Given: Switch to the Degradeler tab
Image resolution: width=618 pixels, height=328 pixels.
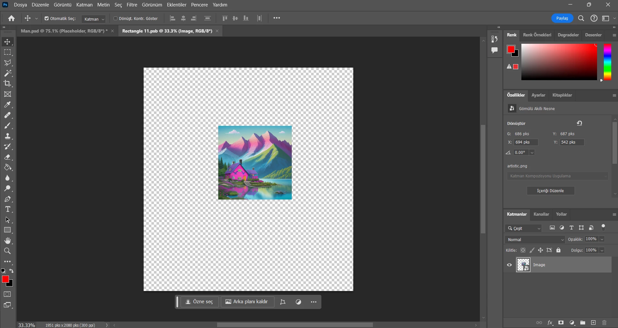Looking at the screenshot, I should coord(568,35).
